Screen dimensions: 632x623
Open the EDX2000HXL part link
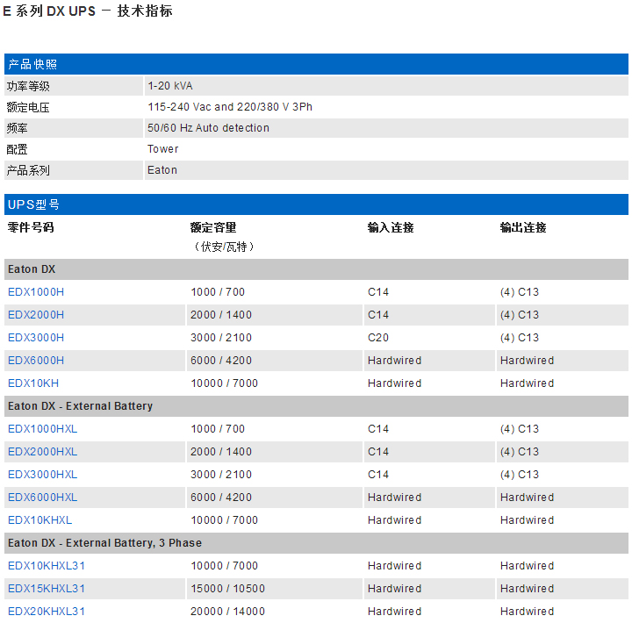click(x=42, y=452)
